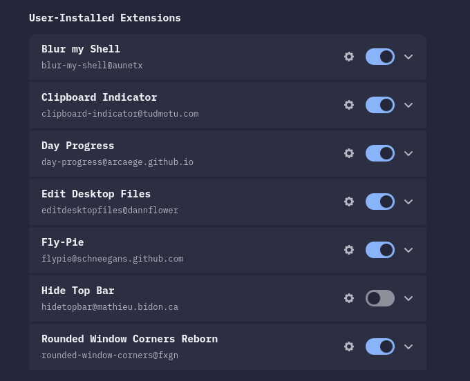Open Fly-Pie settings gear icon
Viewport: 470px width, 381px height.
pyautogui.click(x=349, y=250)
